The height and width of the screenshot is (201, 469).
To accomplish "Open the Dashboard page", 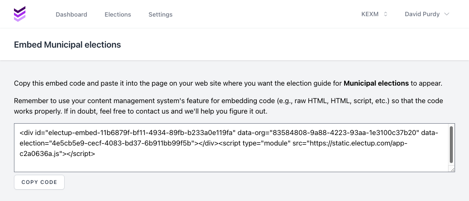I will 71,14.
